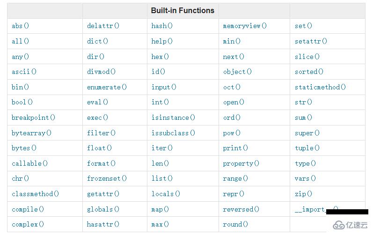The width and height of the screenshot is (373, 235).
Task: Click the classmethod() link
Action: [35, 194]
